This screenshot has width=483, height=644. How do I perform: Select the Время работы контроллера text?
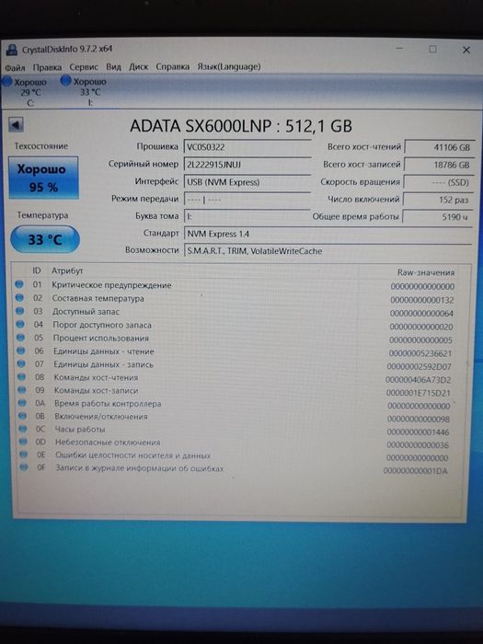pyautogui.click(x=108, y=404)
